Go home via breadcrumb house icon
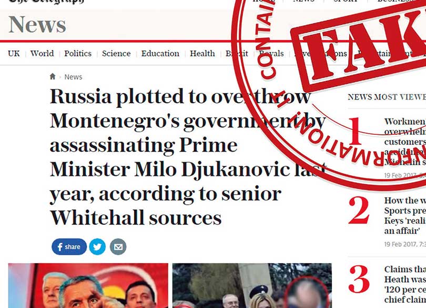Screen dimensions: 426x308 (x=53, y=76)
